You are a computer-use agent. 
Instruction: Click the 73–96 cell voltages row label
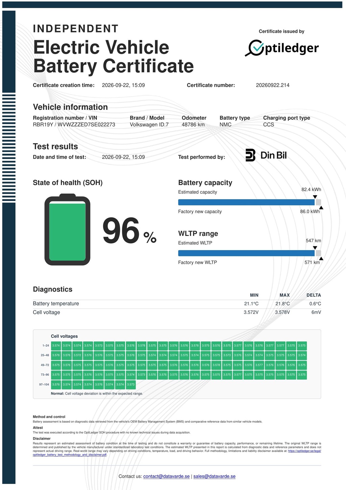click(45, 375)
